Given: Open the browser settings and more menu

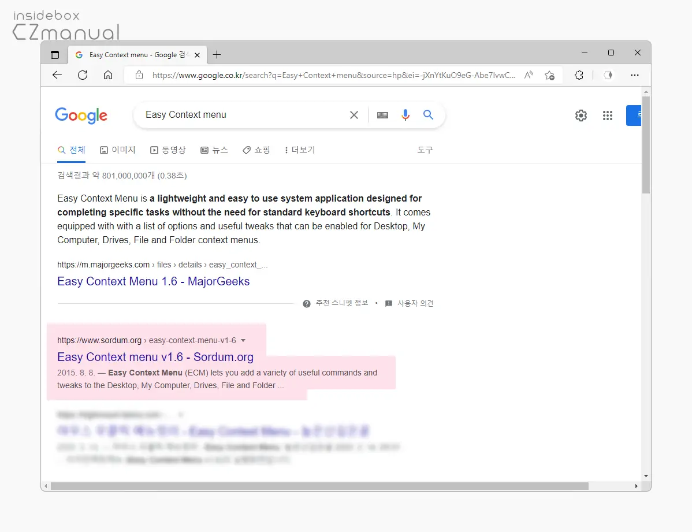Looking at the screenshot, I should point(635,75).
